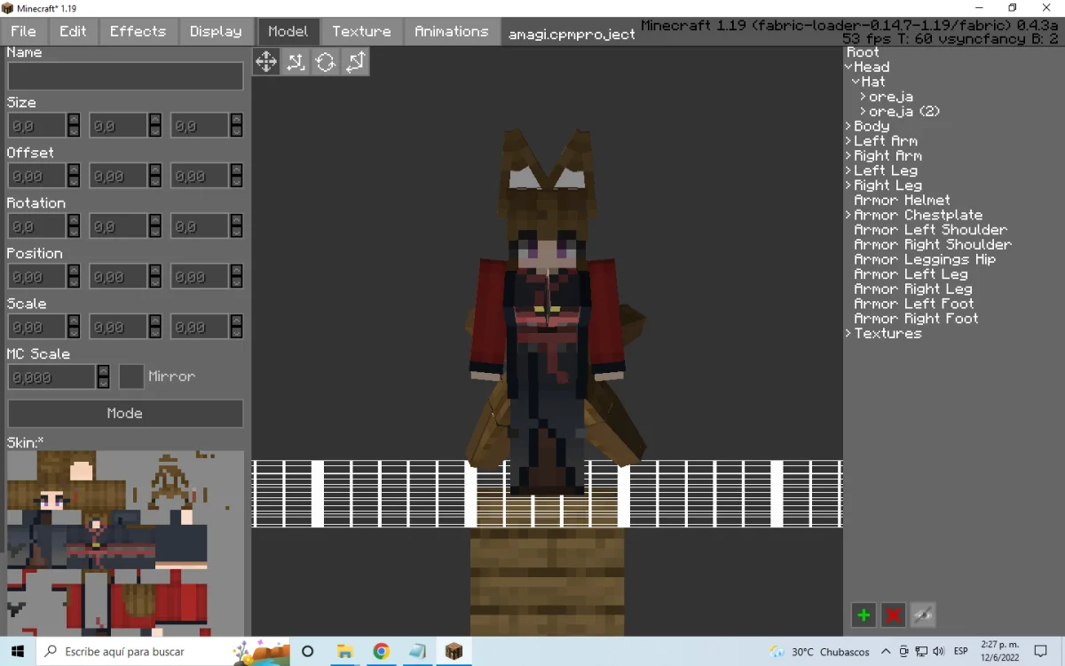Screen dimensions: 1065x666
Task: Expand the Armor Chestplate node
Action: point(848,215)
